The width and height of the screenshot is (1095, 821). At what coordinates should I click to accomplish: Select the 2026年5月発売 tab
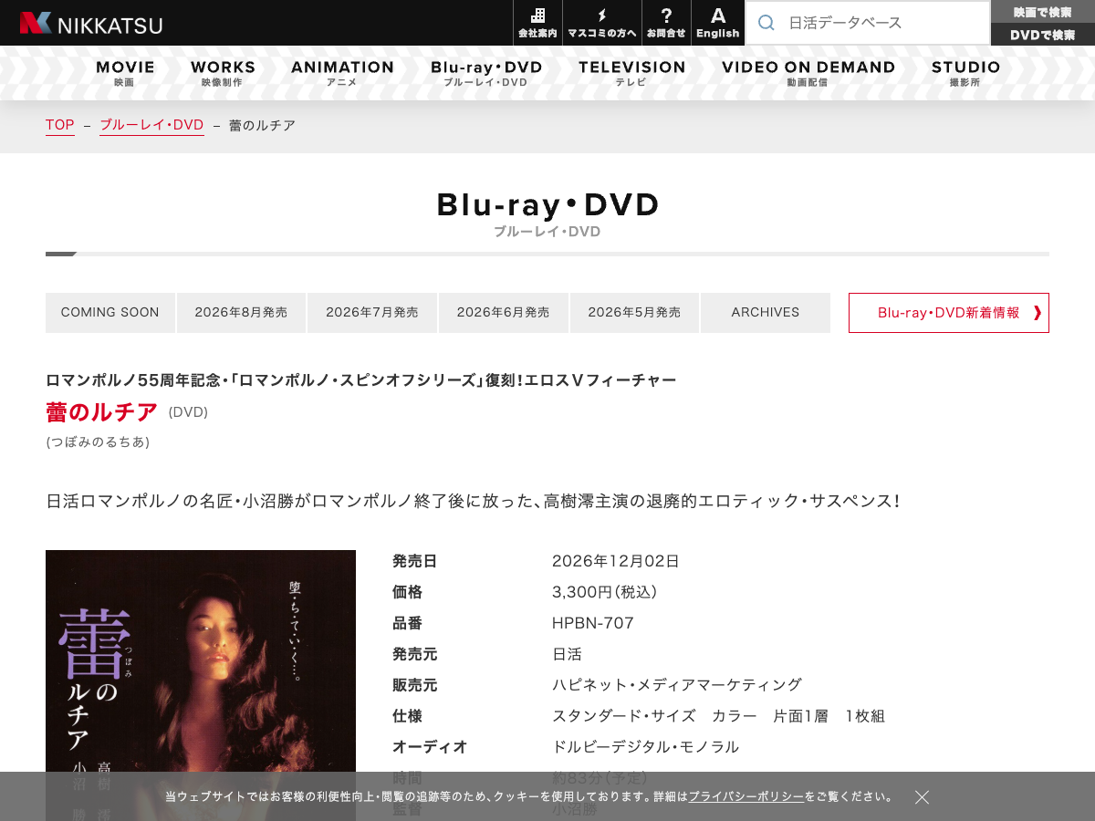[634, 313]
